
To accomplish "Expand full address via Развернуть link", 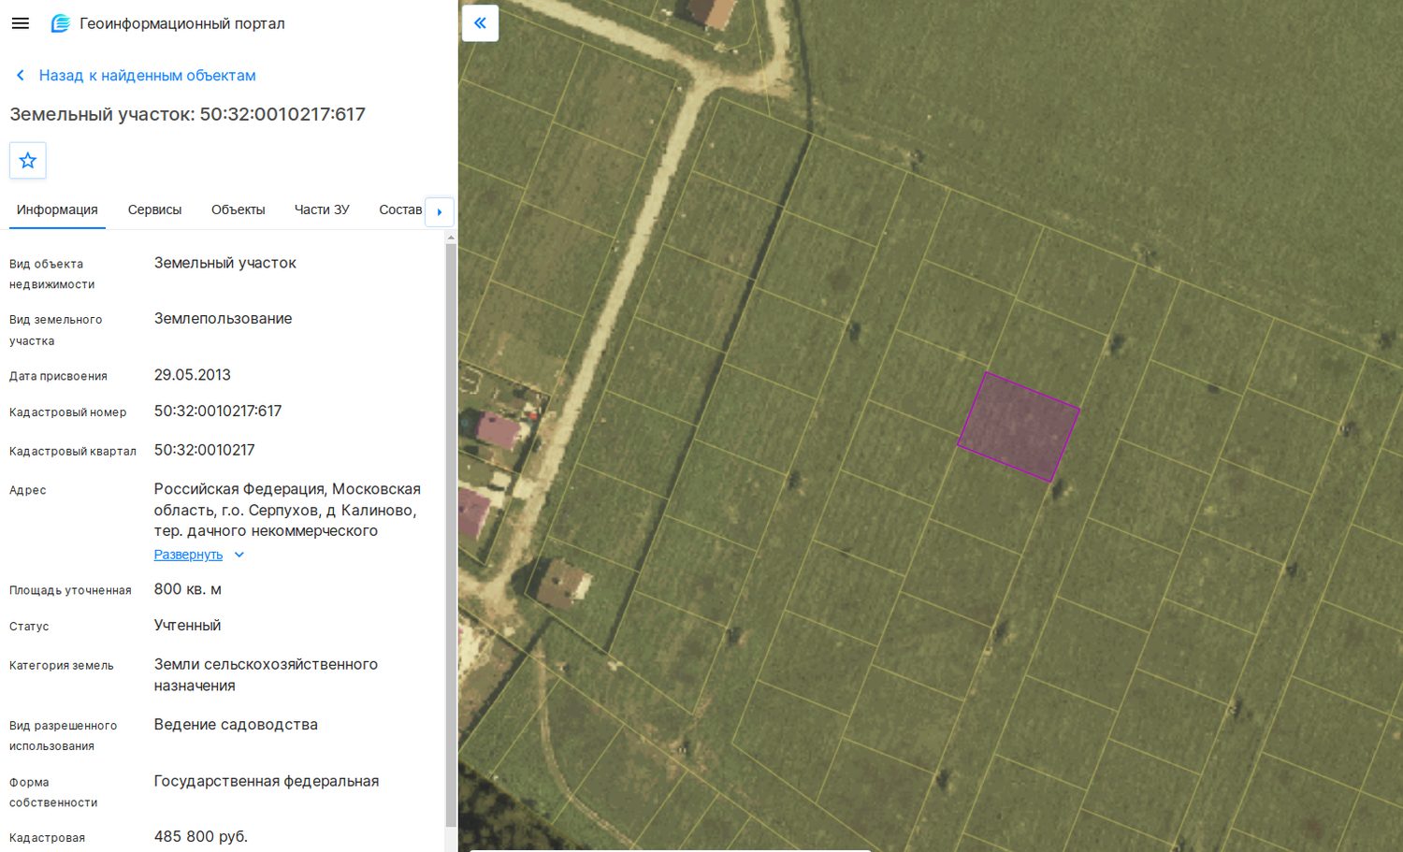I will click(188, 555).
